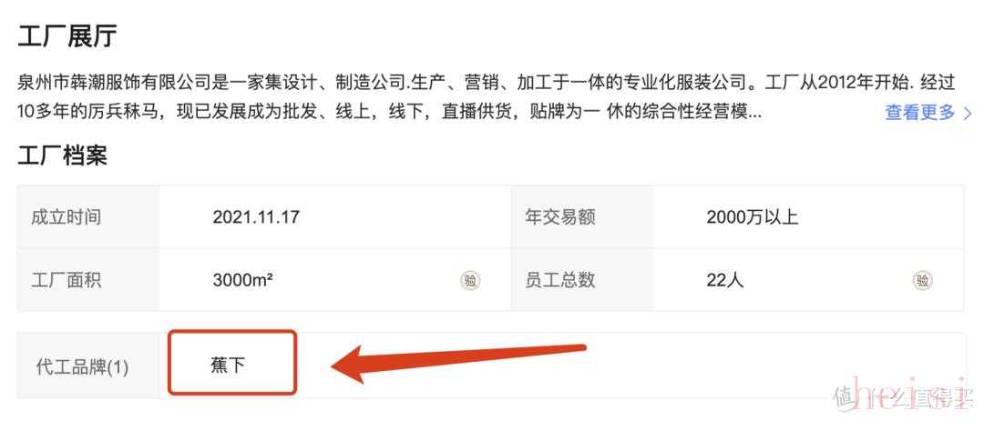Click the 22人 employee count
The width and height of the screenshot is (984, 421).
(x=725, y=279)
